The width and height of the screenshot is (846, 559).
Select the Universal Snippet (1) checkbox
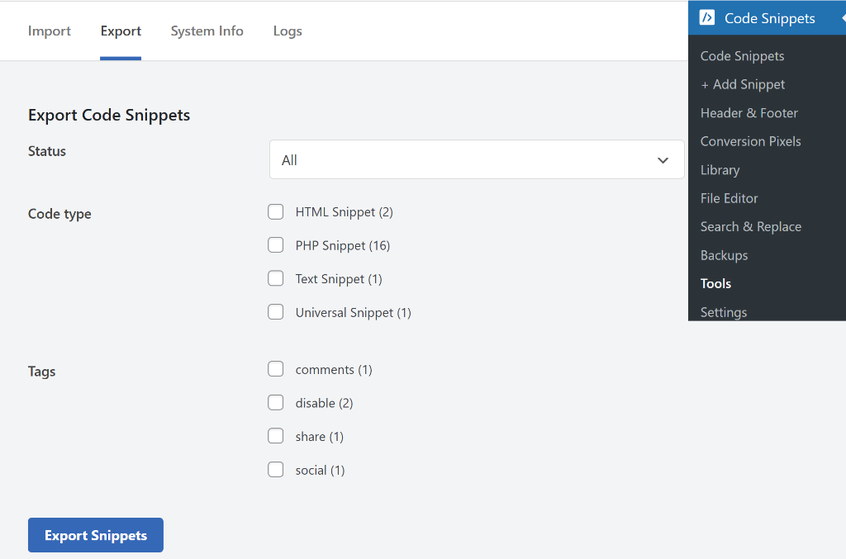(x=276, y=312)
